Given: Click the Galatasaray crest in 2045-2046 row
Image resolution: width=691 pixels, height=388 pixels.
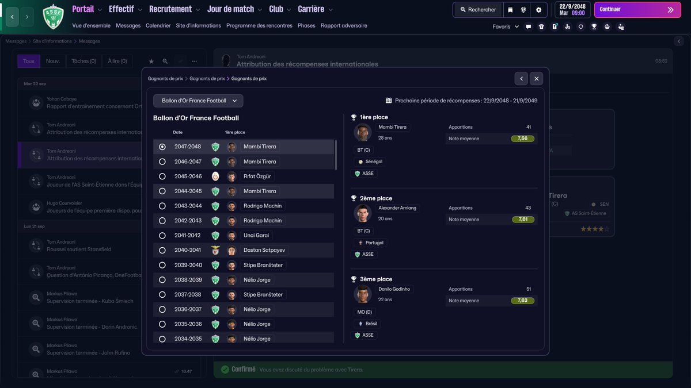Looking at the screenshot, I should pyautogui.click(x=215, y=176).
